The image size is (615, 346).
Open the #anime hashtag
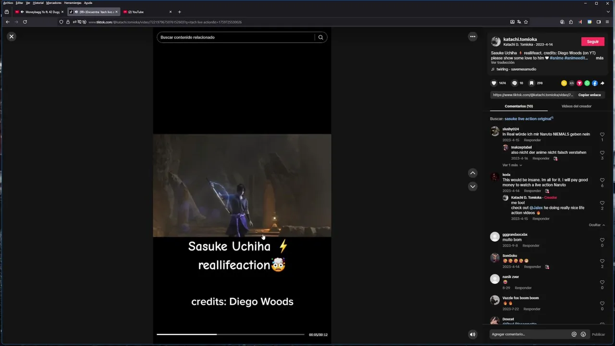pos(556,58)
